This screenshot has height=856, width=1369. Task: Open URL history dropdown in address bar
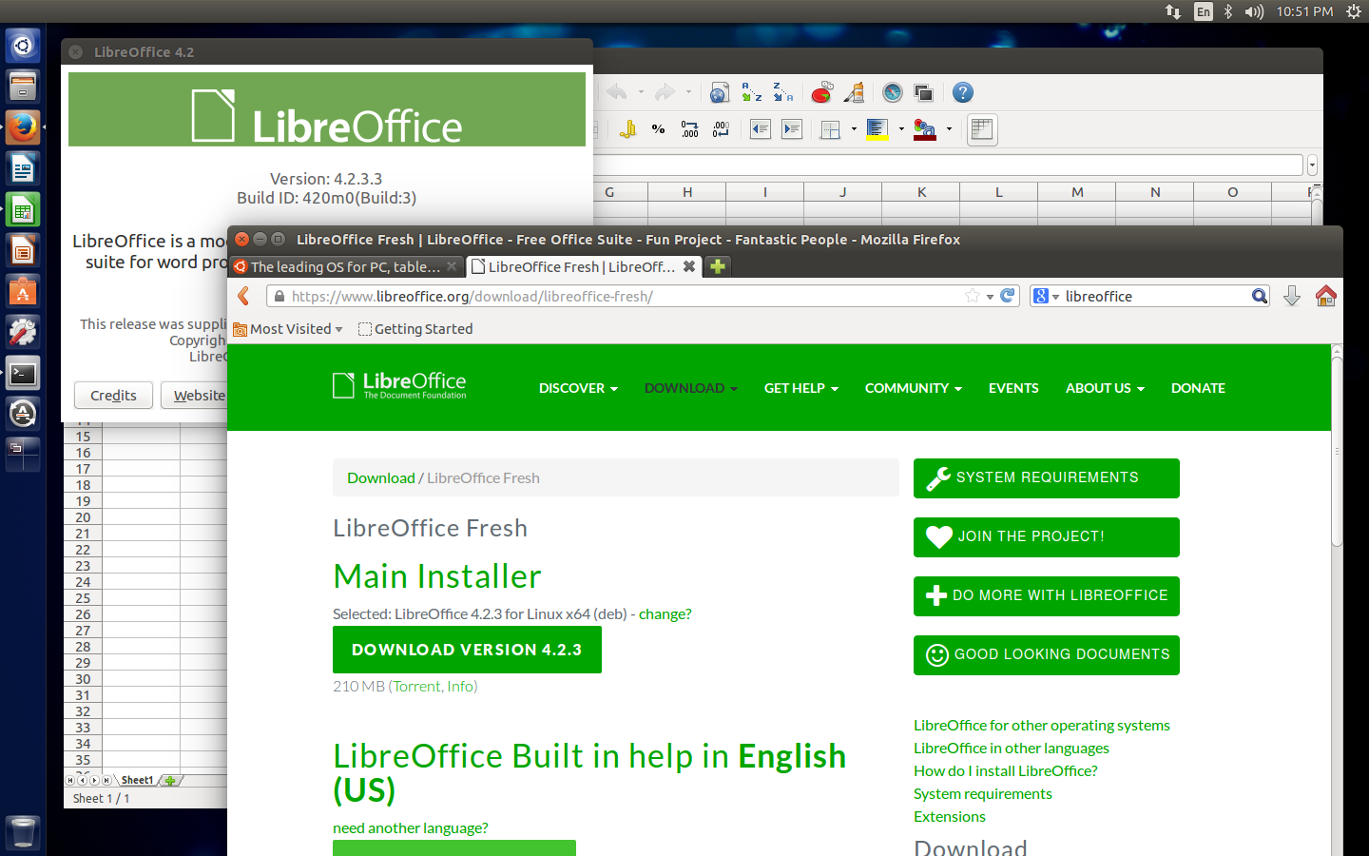tap(990, 297)
